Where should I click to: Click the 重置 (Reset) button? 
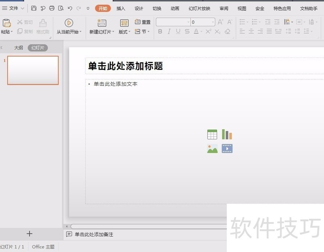[143, 22]
